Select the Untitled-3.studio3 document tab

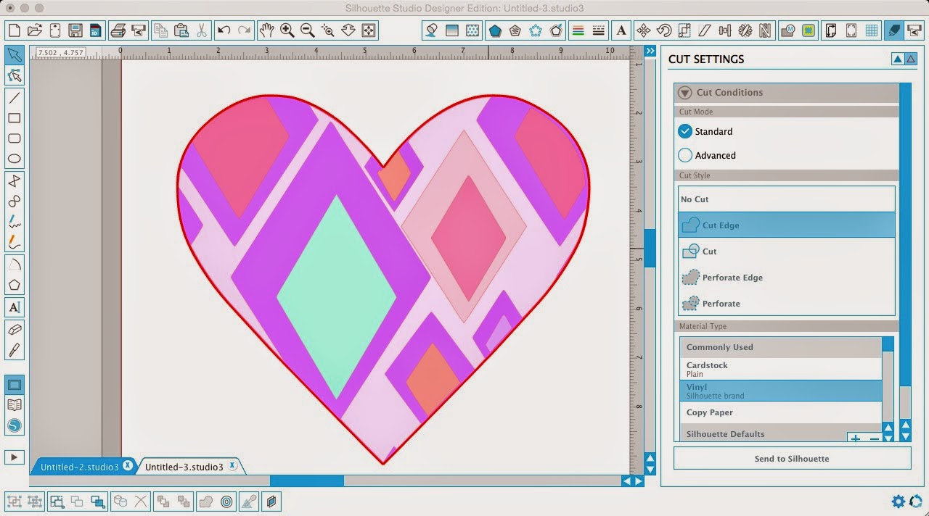coord(185,467)
